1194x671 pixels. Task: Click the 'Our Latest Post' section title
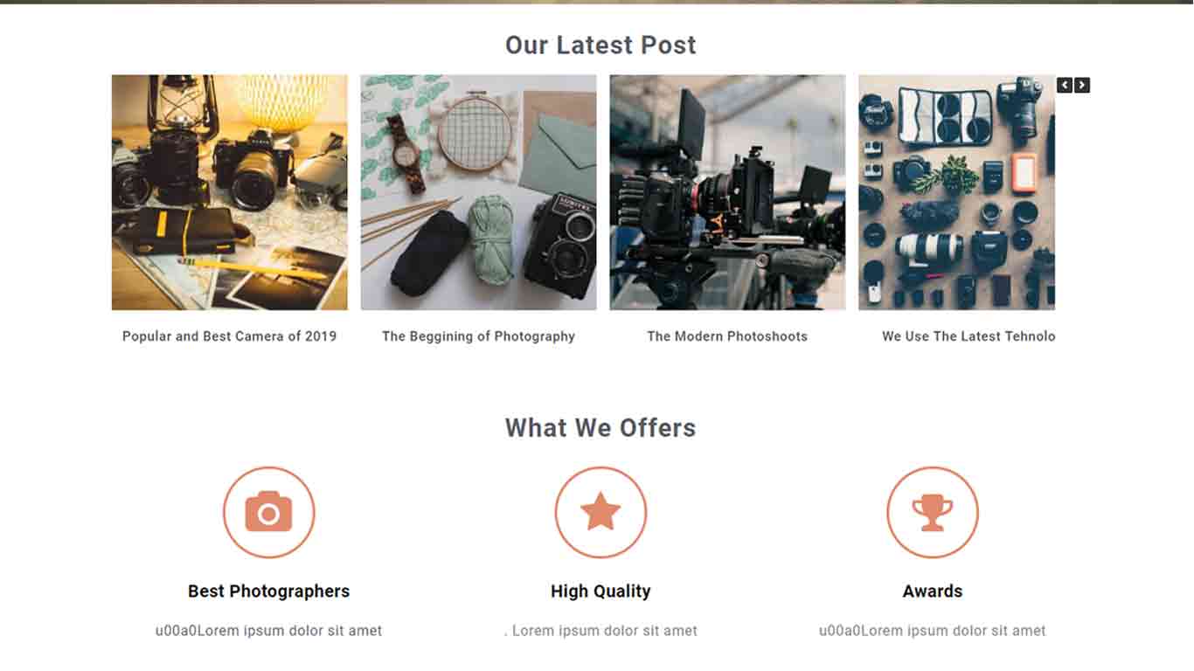[x=600, y=45]
